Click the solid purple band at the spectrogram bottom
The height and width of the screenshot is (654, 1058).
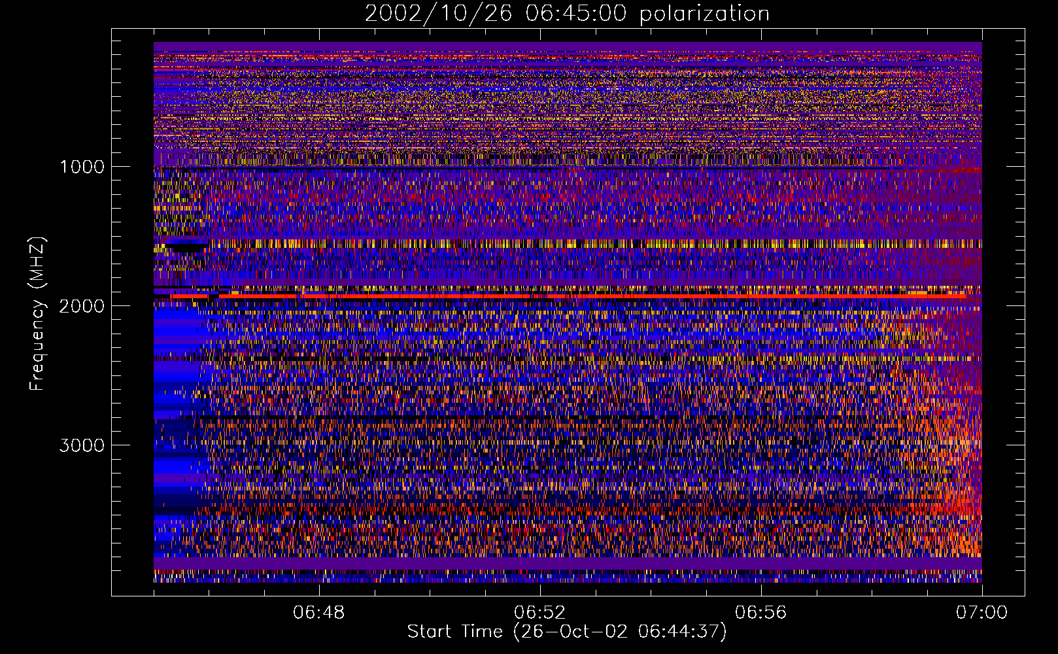point(568,563)
